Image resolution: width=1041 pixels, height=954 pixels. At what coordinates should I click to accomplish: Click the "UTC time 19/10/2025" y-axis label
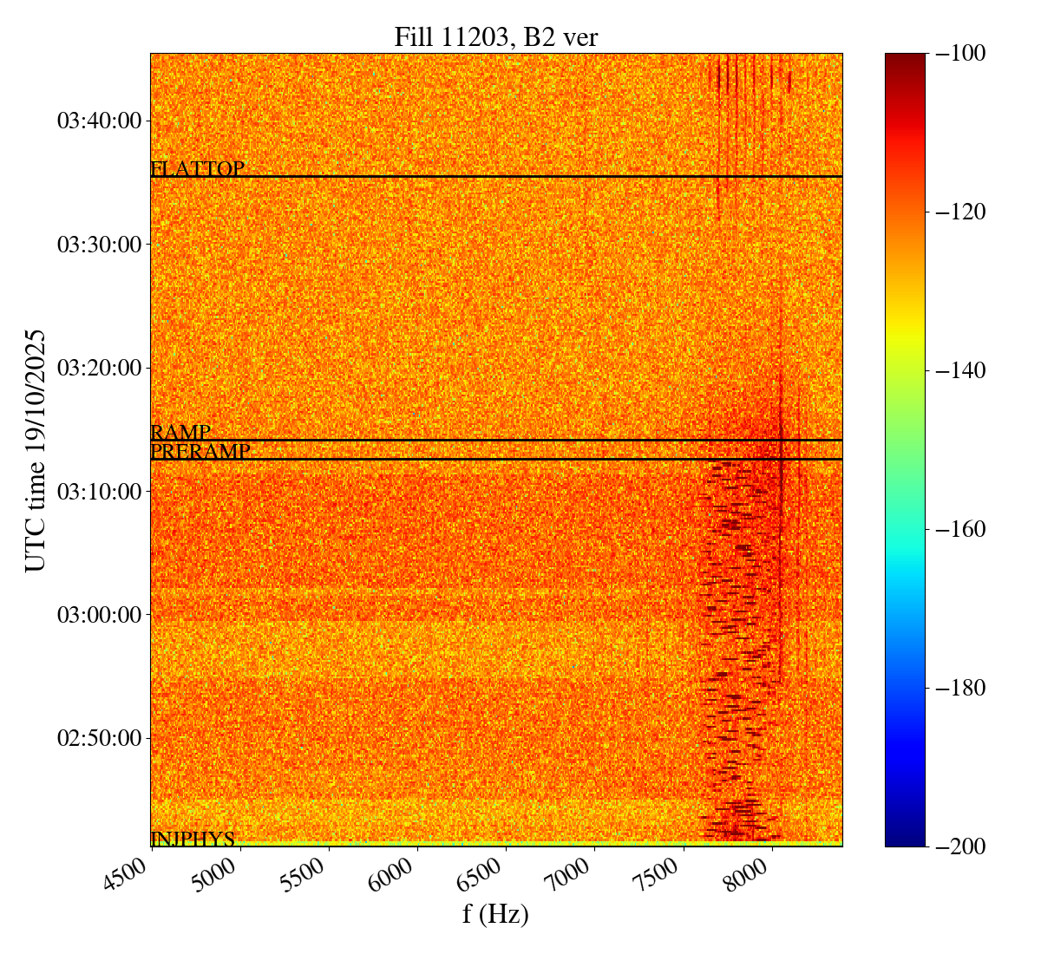click(36, 450)
